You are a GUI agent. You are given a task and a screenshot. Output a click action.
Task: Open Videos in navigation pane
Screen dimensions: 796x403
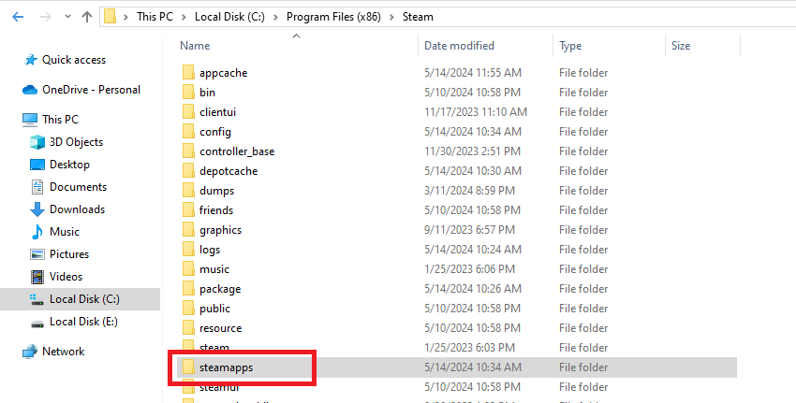click(66, 277)
